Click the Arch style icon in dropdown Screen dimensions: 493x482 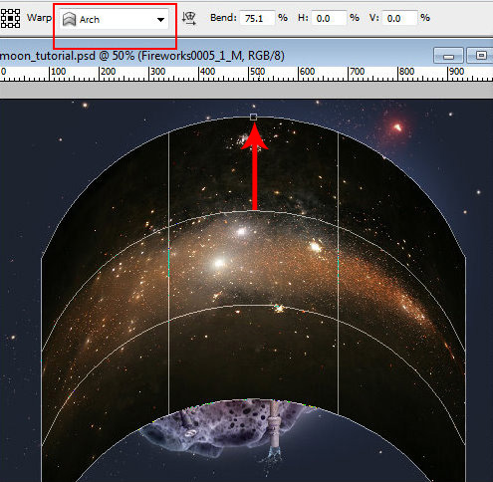70,19
